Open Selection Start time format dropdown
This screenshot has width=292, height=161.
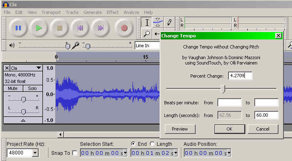click(125, 153)
